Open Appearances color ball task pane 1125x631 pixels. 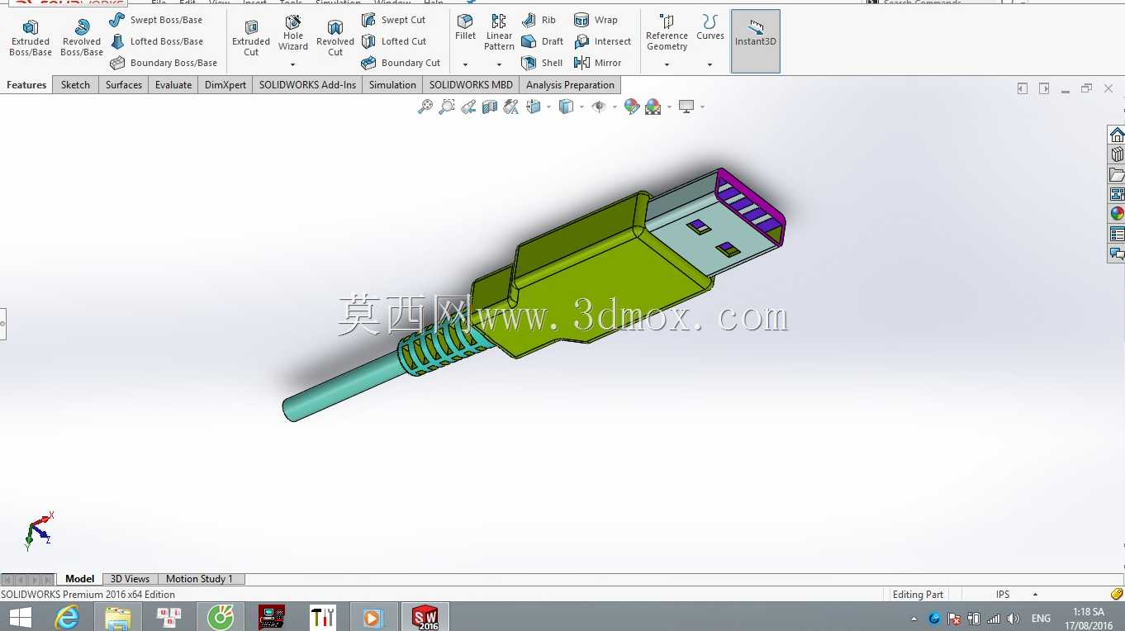click(1117, 214)
